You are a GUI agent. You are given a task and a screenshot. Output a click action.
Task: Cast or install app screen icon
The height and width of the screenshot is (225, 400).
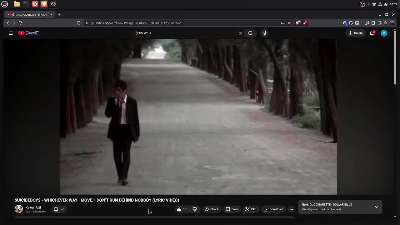(282, 23)
